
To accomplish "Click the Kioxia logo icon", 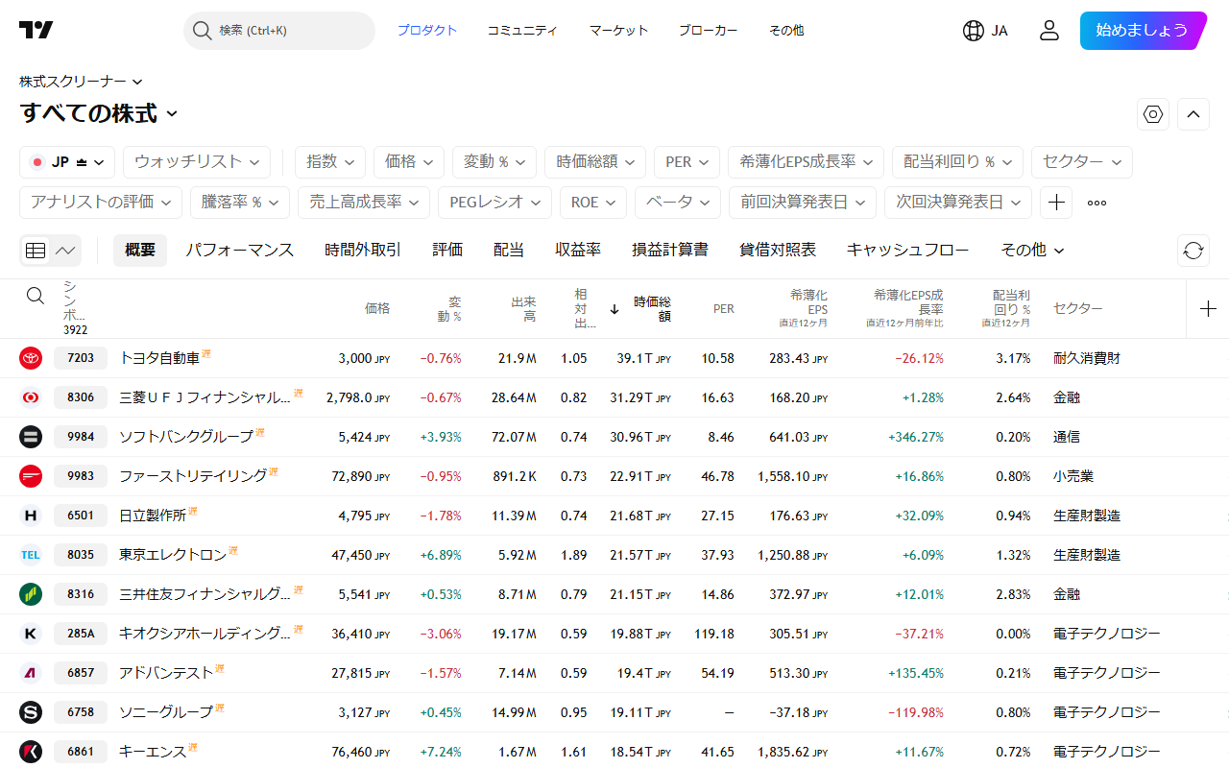I will 31,634.
